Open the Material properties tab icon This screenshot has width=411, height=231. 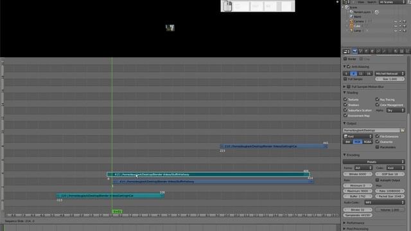point(396,51)
